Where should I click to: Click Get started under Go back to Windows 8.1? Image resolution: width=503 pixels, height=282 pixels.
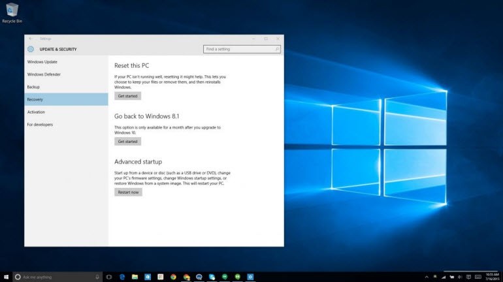tap(127, 141)
